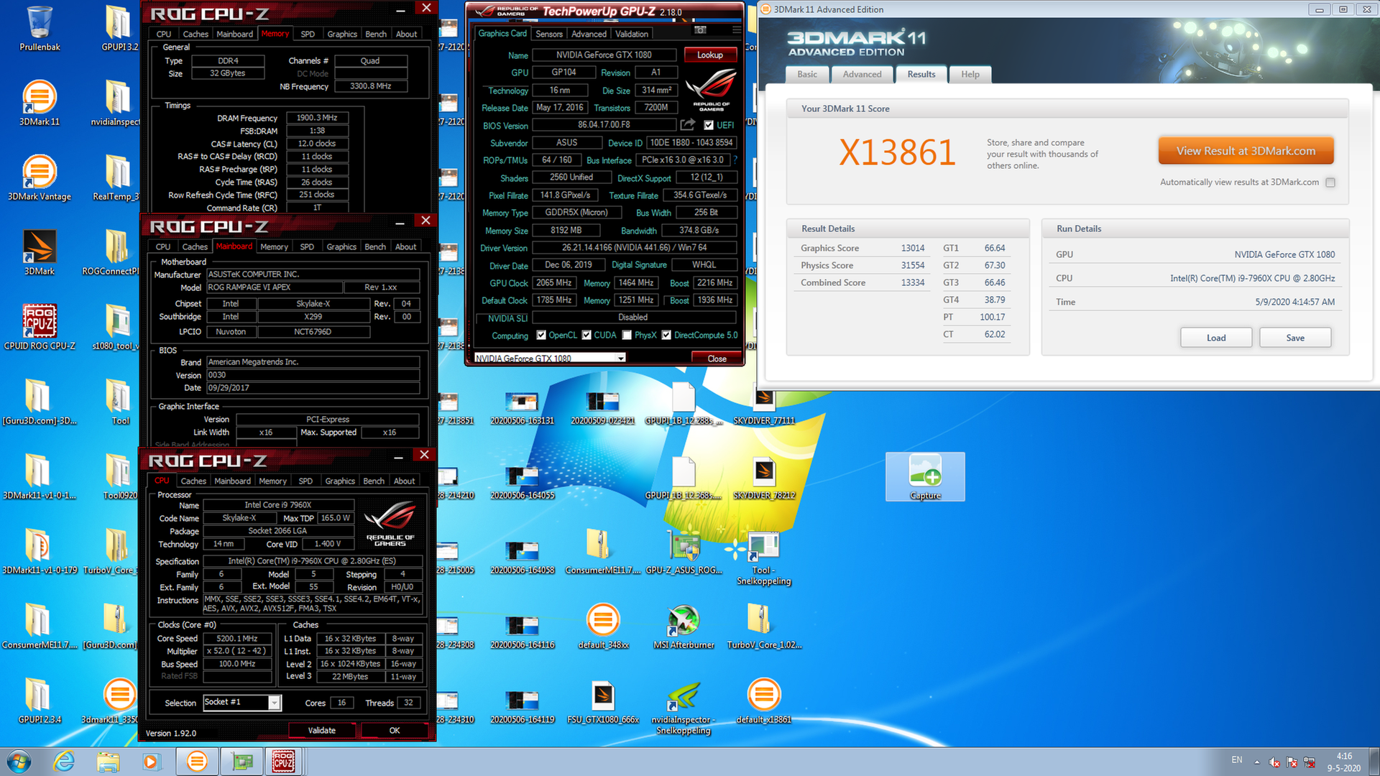Open the Validation tab in GPU-Z
The height and width of the screenshot is (776, 1380).
(632, 34)
